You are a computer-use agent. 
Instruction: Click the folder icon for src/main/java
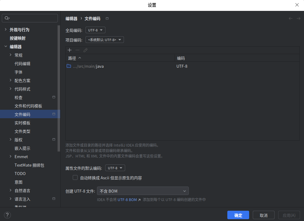[69, 66]
